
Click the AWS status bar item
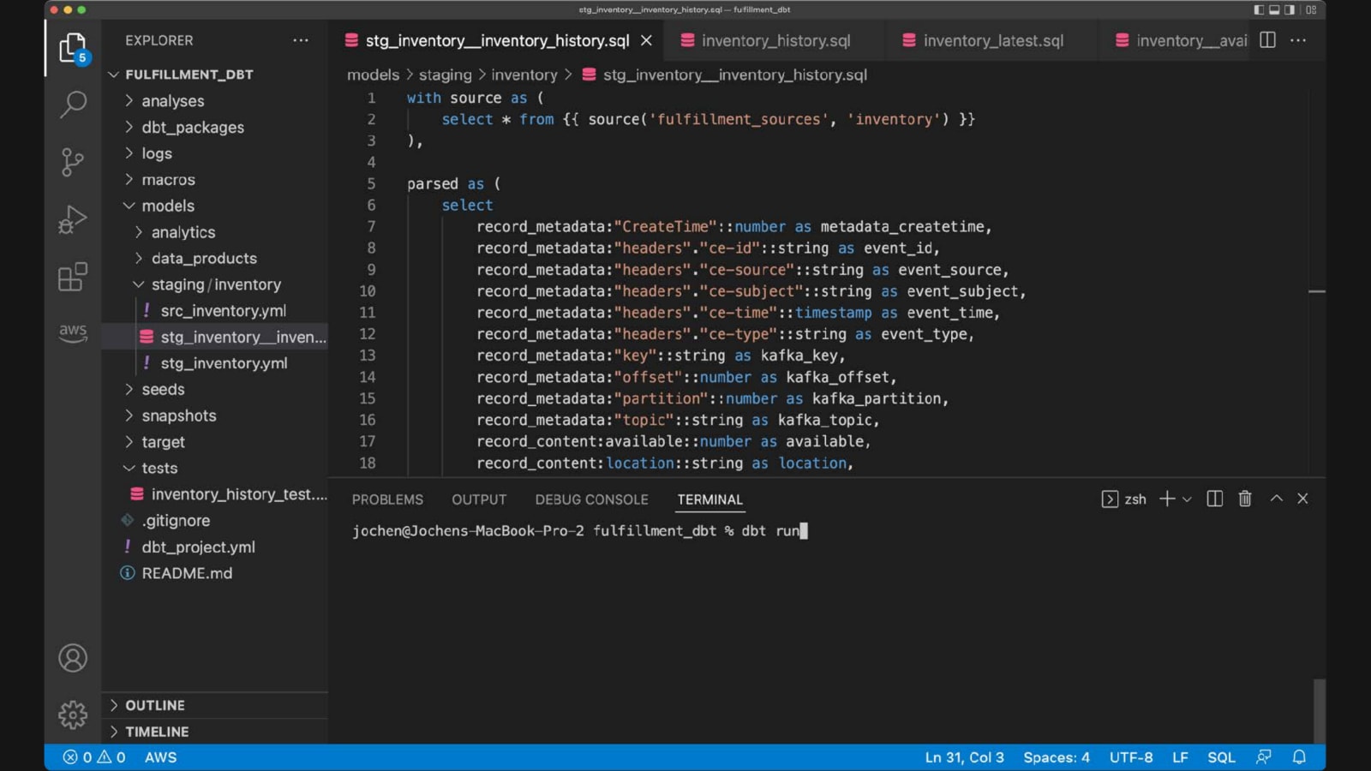[x=160, y=757]
